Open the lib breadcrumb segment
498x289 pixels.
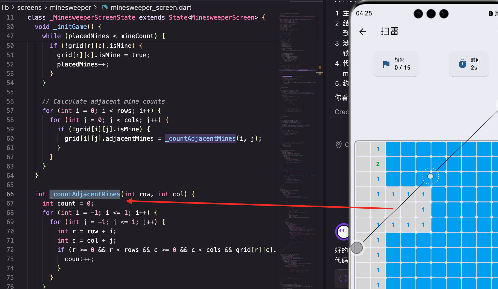(5, 7)
